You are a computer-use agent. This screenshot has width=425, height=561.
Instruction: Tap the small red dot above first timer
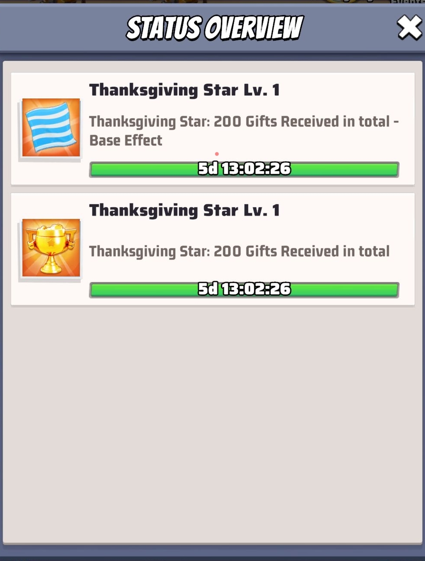tap(217, 154)
